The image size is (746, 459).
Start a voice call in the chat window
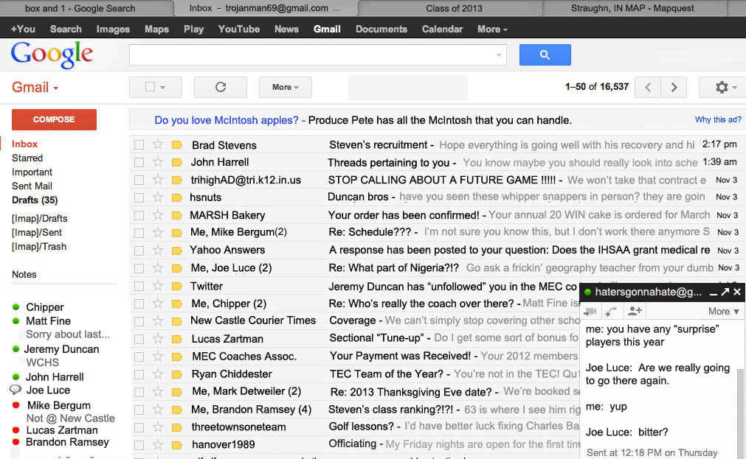coord(612,311)
